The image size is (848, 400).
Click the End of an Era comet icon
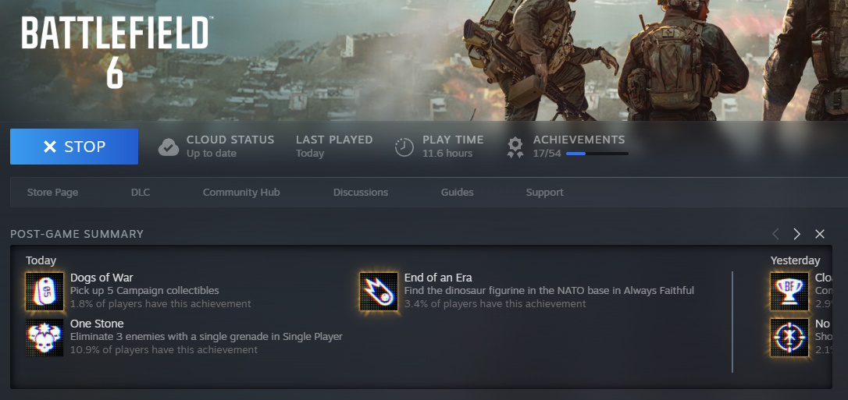(379, 292)
